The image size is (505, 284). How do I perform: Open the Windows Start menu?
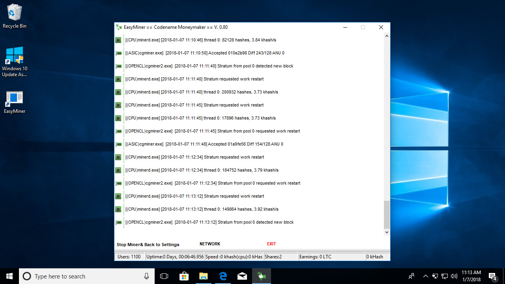click(x=9, y=276)
